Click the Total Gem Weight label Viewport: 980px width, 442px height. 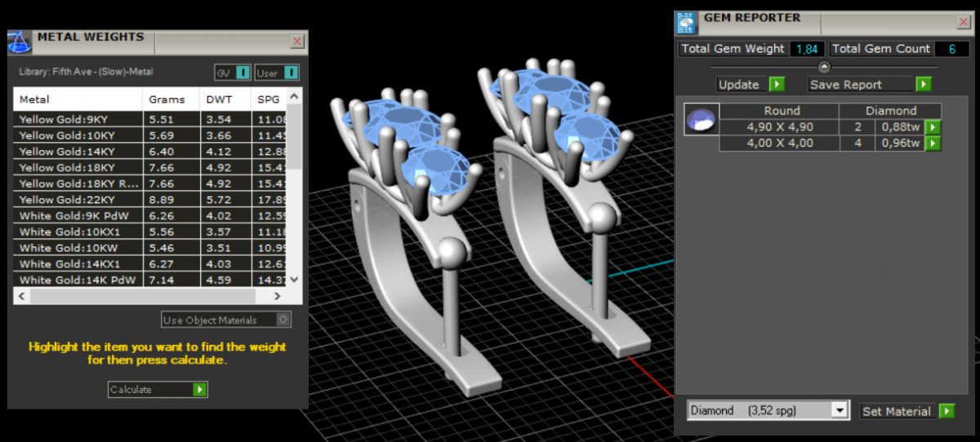[x=733, y=49]
